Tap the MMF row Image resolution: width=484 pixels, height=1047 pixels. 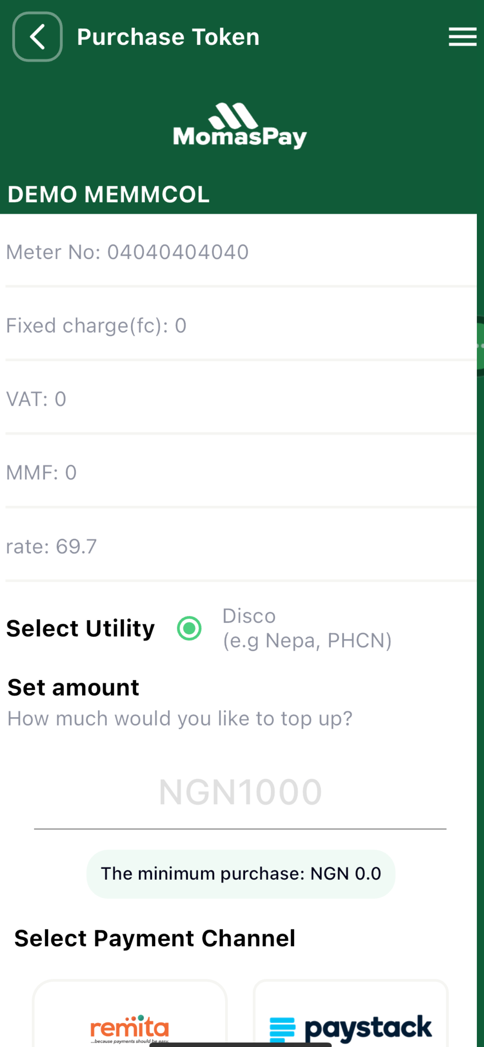pos(240,473)
